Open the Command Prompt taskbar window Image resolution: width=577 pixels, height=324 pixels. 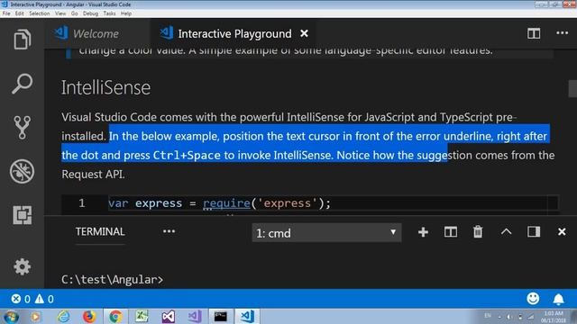tap(221, 316)
